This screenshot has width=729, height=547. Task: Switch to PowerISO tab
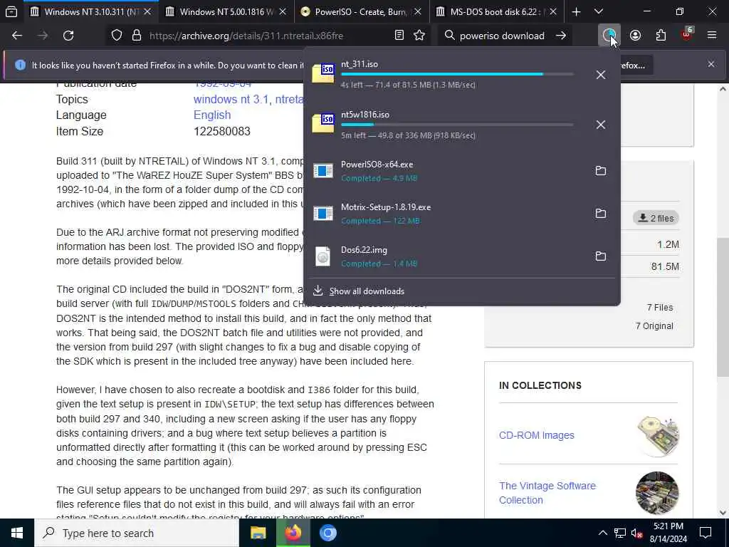pyautogui.click(x=361, y=11)
